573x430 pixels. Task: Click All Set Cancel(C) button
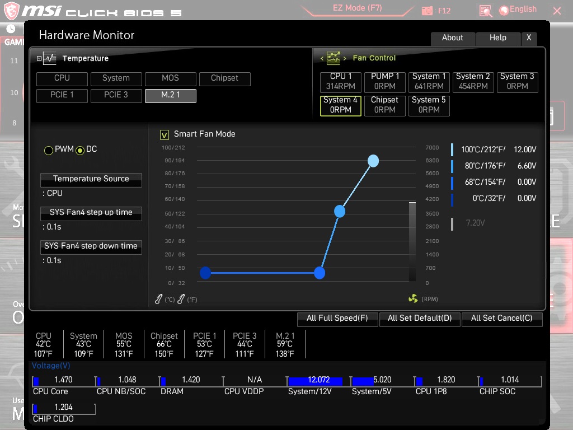click(502, 319)
